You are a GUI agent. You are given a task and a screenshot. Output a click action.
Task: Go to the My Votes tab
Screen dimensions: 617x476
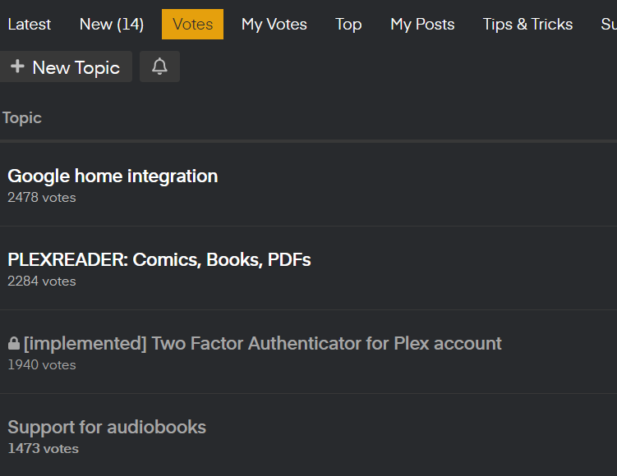[x=274, y=25]
